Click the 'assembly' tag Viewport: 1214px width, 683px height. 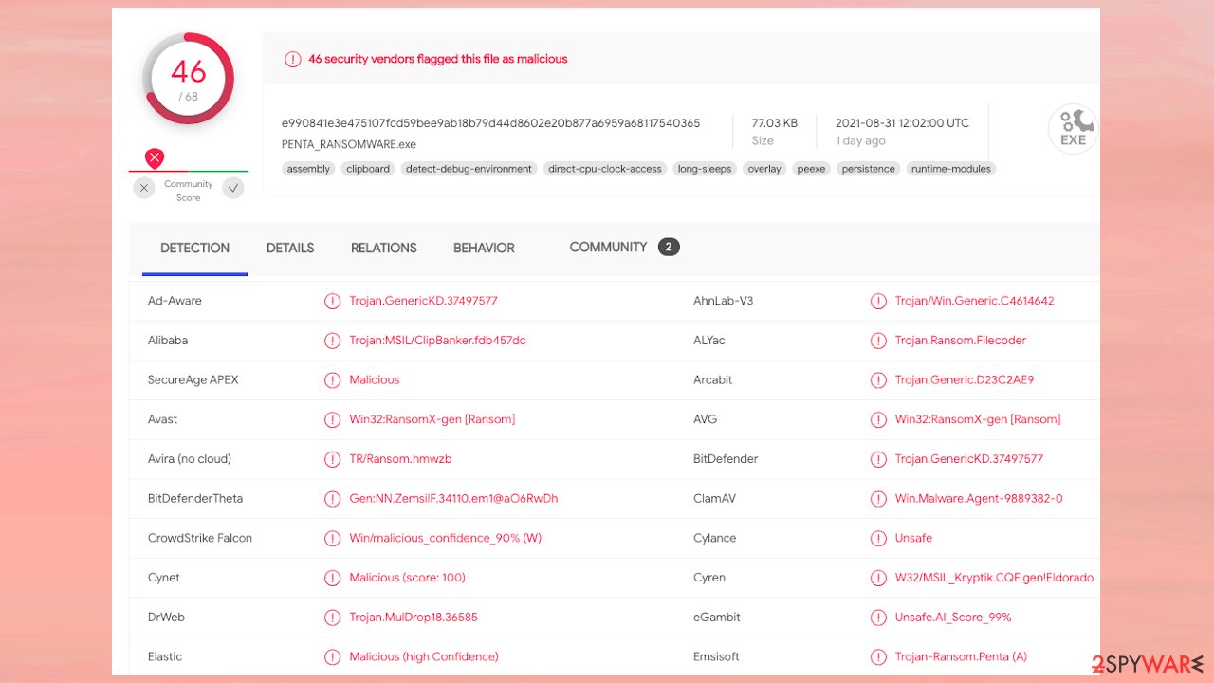click(308, 169)
